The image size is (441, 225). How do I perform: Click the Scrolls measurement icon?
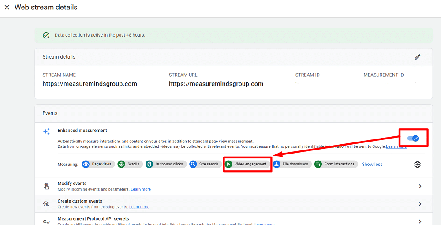click(x=121, y=164)
